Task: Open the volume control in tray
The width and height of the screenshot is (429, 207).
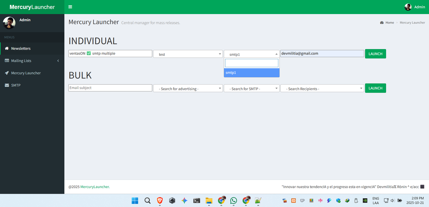Action: (392, 201)
